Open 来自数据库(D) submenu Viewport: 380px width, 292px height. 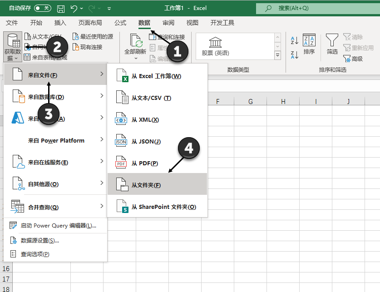[x=55, y=96]
